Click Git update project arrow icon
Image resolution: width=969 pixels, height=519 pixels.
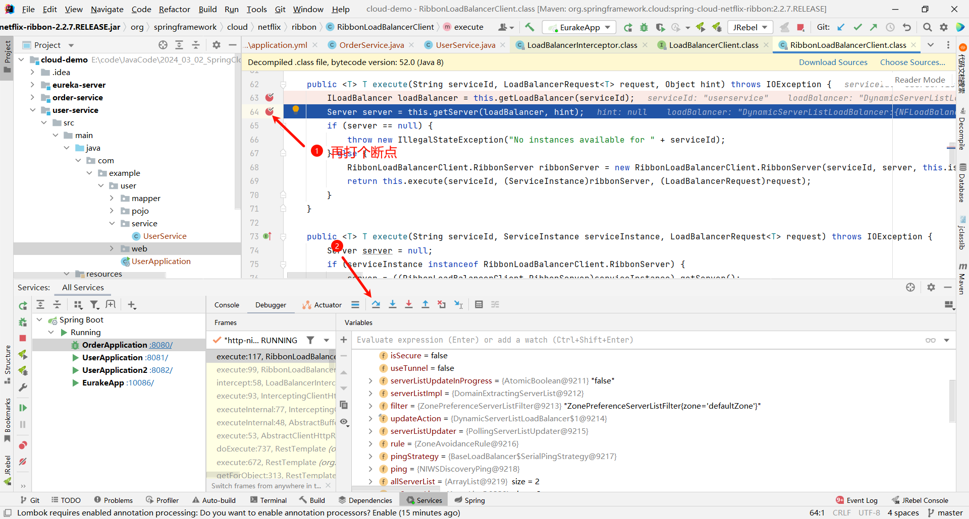click(x=841, y=27)
